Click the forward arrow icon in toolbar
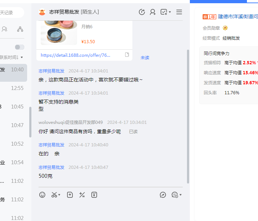The image size is (258, 221). point(163,195)
